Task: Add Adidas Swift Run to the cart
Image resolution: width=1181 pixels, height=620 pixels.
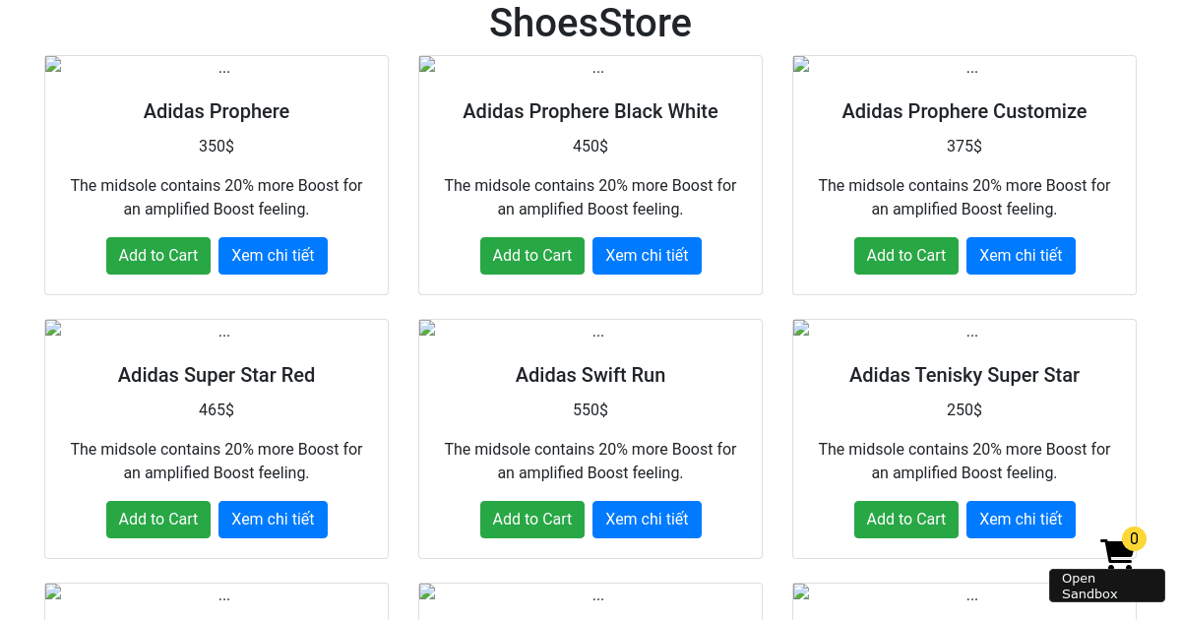Action: coord(531,519)
